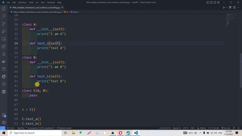Open the Search view in activity bar

pyautogui.click(x=4, y=16)
